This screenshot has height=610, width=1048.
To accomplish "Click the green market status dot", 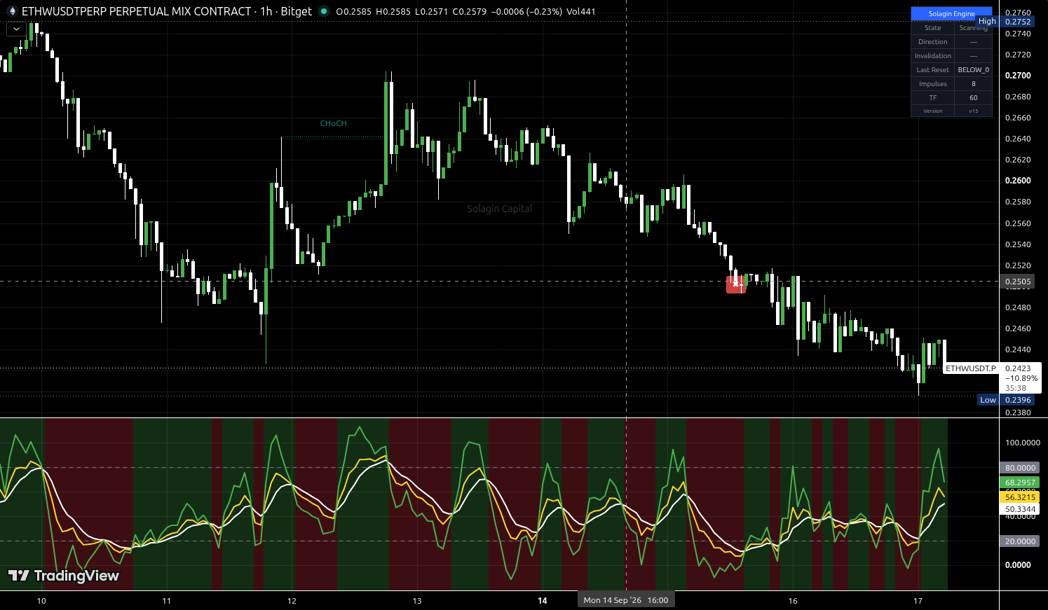I will (x=323, y=11).
